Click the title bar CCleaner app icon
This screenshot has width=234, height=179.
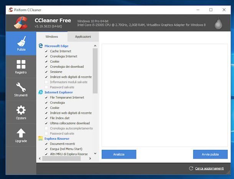tap(11, 10)
